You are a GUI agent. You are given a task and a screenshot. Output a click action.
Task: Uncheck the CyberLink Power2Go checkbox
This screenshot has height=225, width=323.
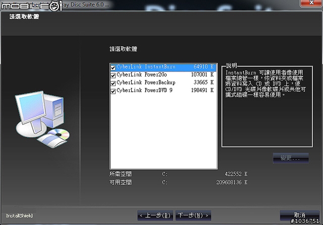(113, 76)
